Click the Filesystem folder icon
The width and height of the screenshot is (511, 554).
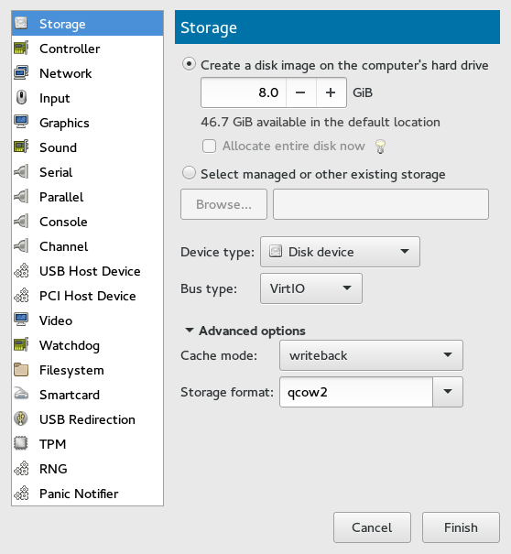click(21, 370)
